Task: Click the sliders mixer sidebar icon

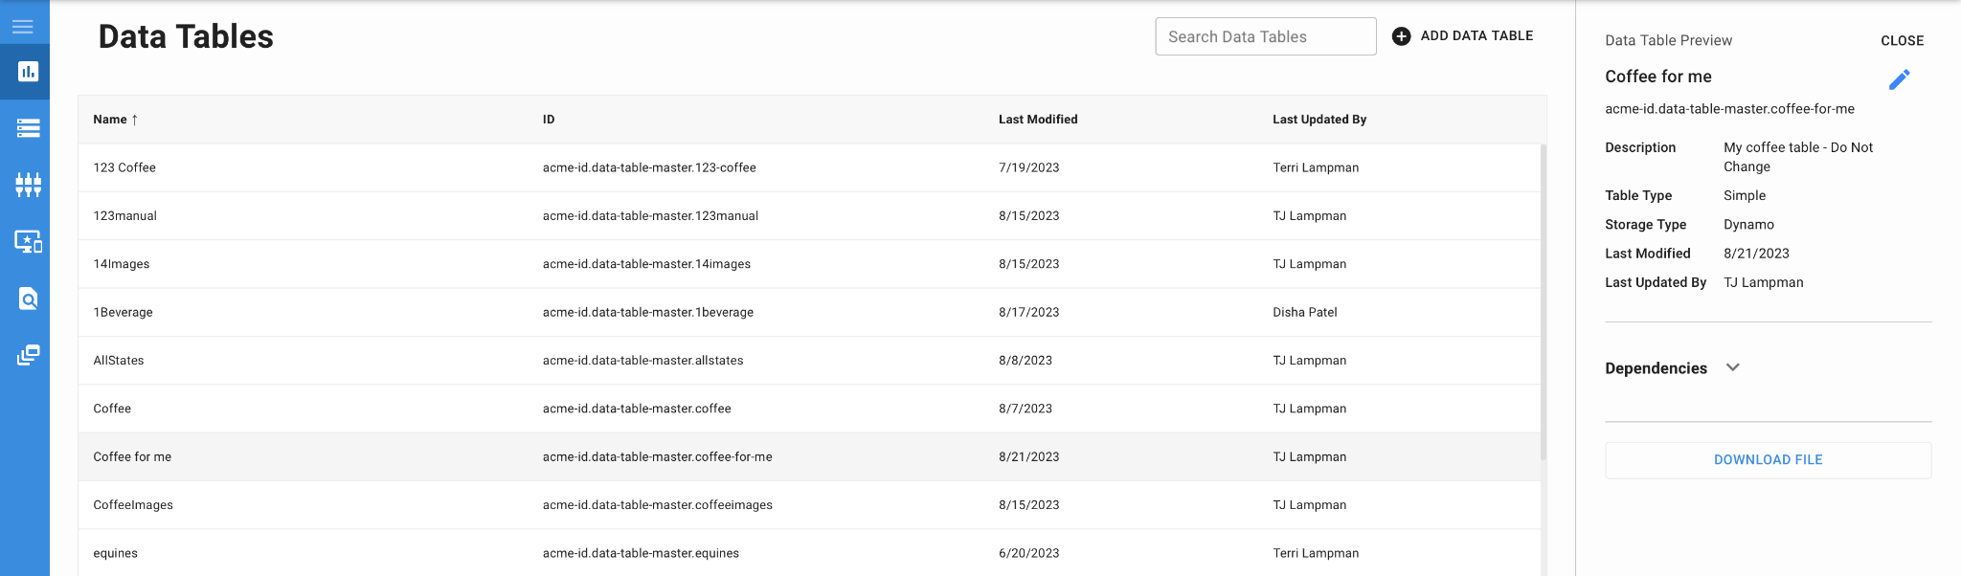Action: click(x=28, y=185)
